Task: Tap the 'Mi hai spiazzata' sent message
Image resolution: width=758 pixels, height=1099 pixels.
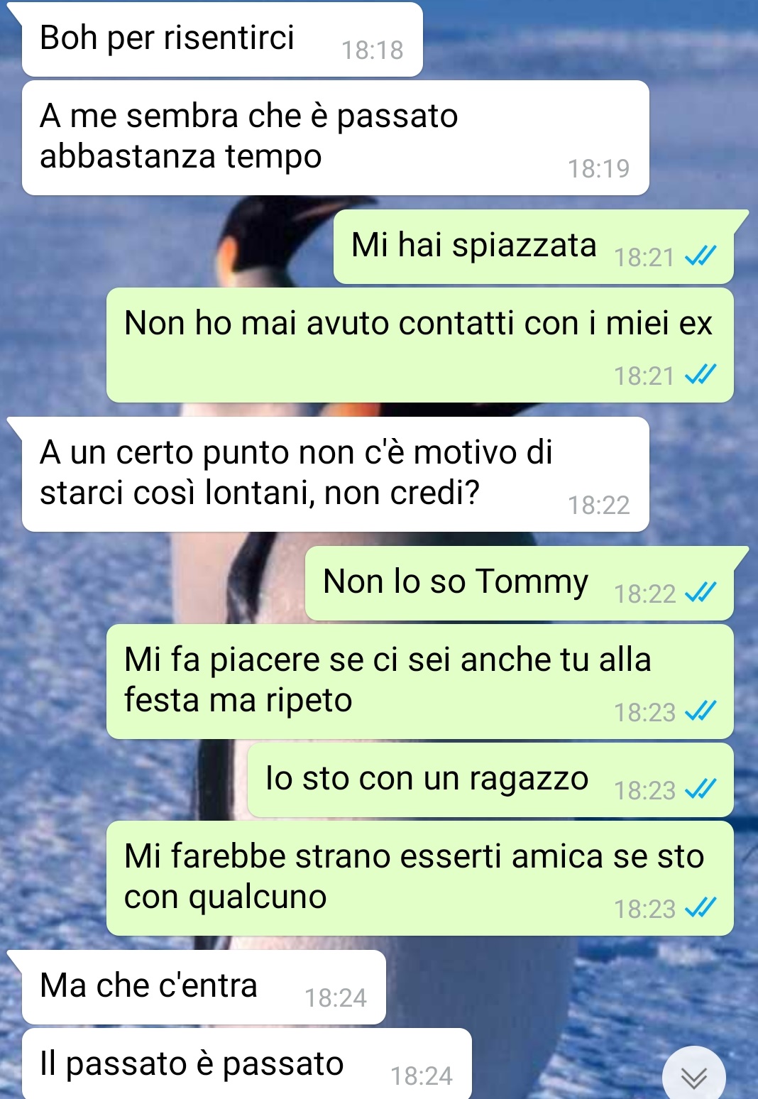Action: [x=534, y=246]
